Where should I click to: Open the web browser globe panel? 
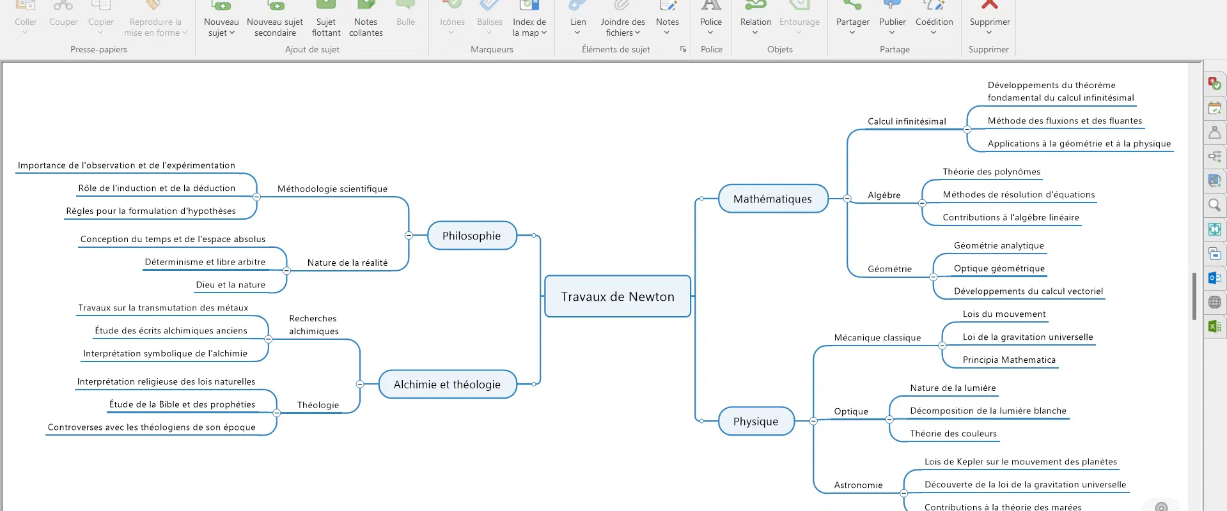(1214, 302)
